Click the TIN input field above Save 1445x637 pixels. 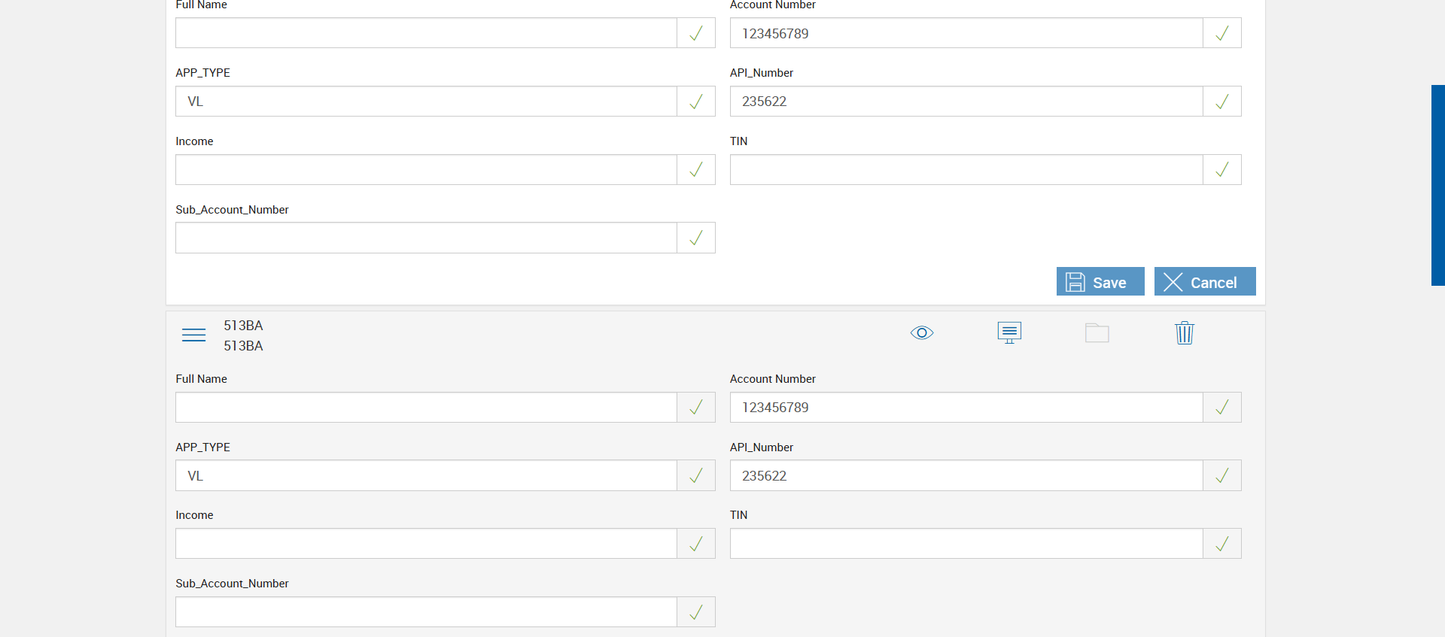(966, 170)
